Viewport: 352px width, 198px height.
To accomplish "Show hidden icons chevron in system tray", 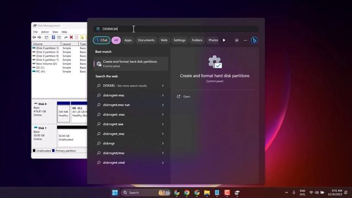I will [x=287, y=193].
